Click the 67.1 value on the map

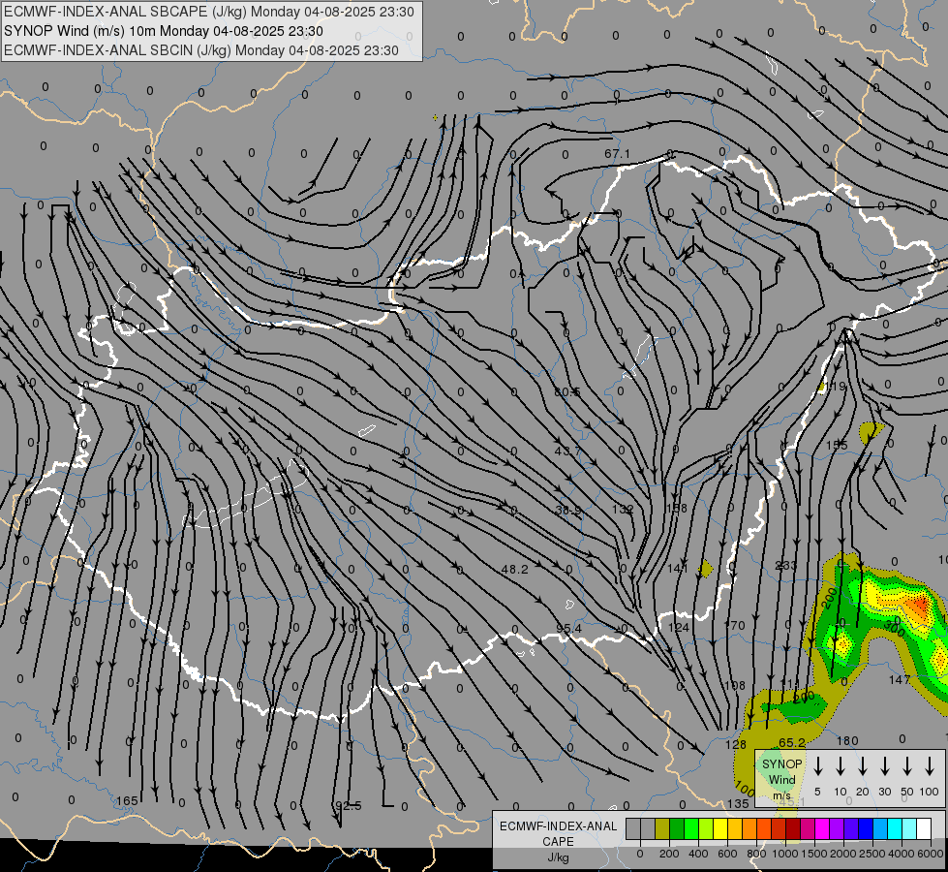(x=617, y=154)
